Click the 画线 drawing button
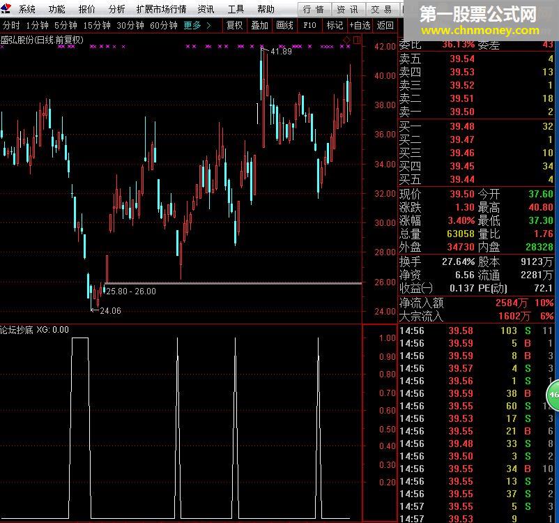Image resolution: width=559 pixels, height=523 pixels. click(284, 25)
